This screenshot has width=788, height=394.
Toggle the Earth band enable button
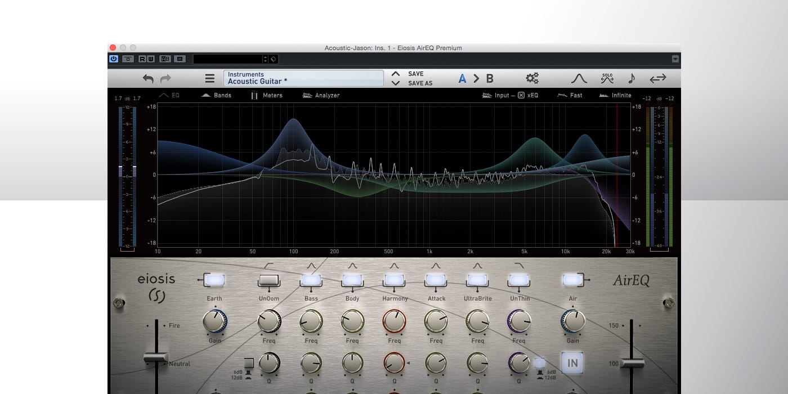coord(214,280)
